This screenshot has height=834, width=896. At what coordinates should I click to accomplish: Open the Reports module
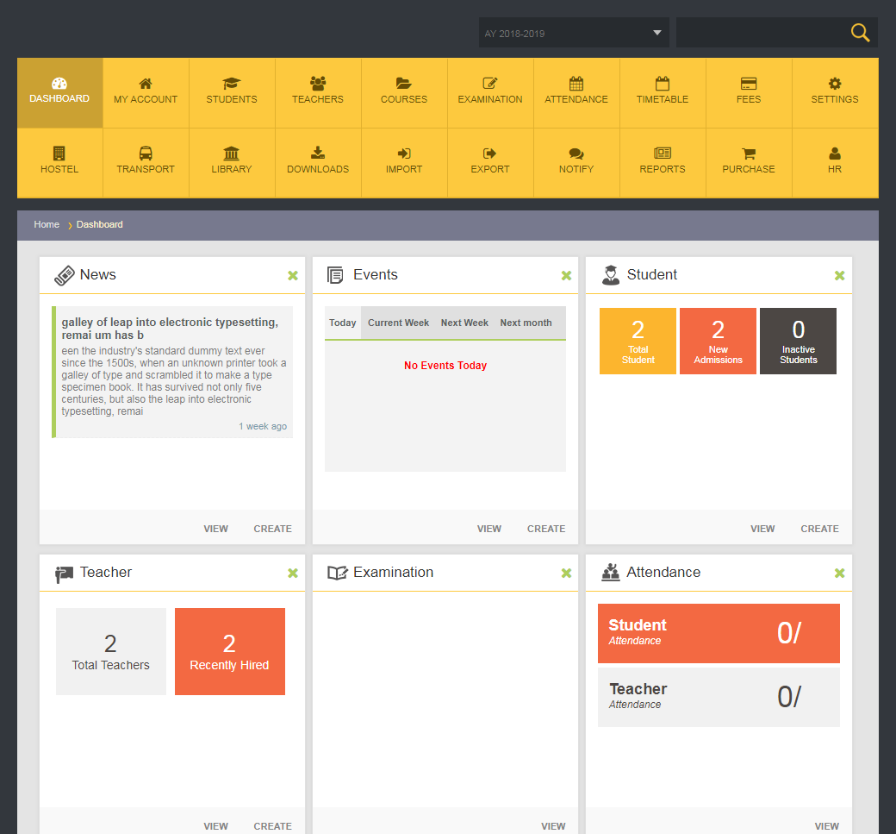click(662, 162)
